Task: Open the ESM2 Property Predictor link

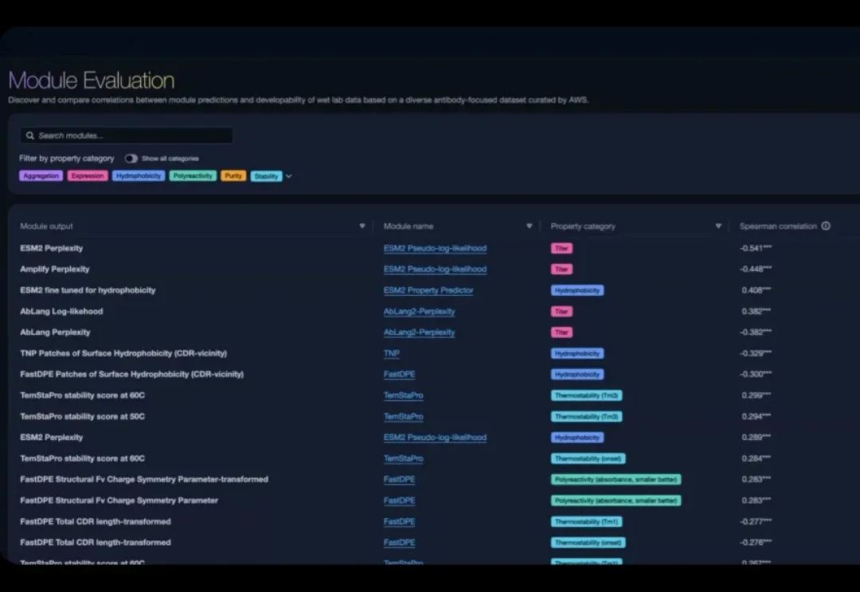Action: 428,290
